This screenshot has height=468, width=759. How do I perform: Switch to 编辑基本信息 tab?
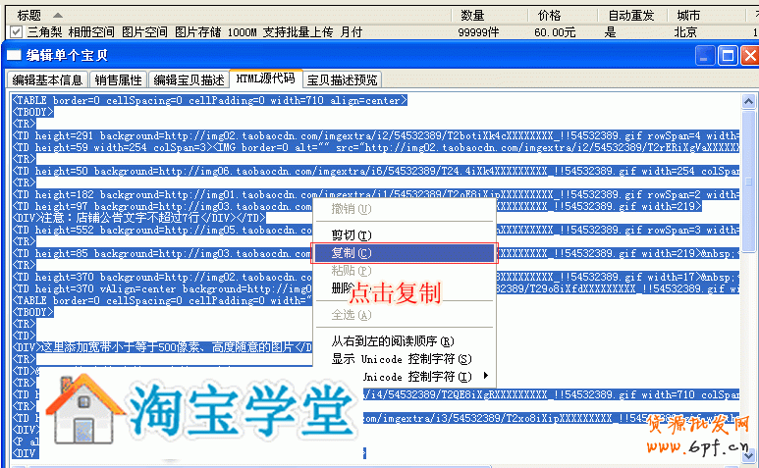tap(46, 79)
